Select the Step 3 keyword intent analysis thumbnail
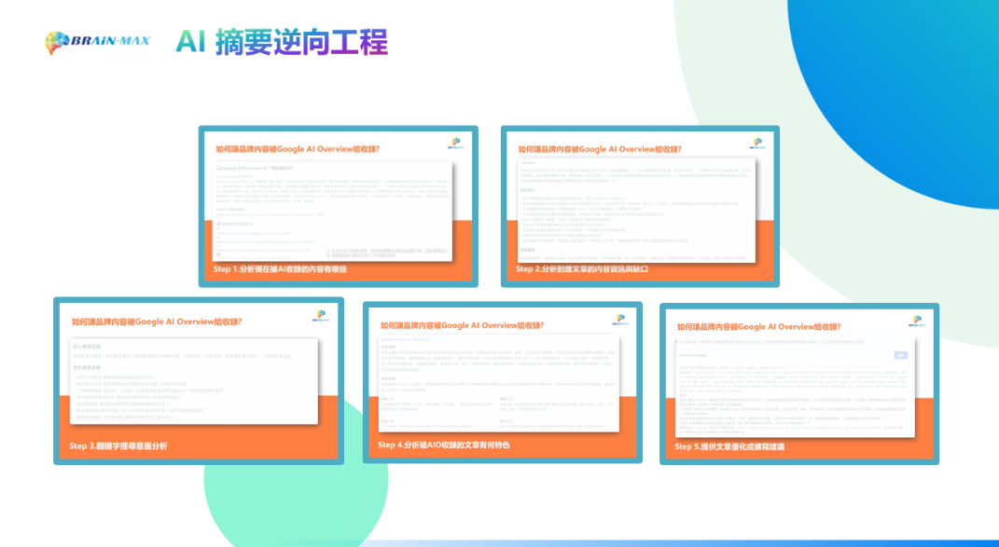The height and width of the screenshot is (547, 999). (x=198, y=380)
